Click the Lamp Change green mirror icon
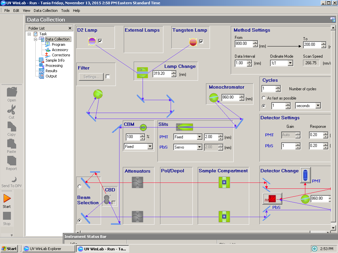This screenshot has height=253, width=338. coord(143,72)
